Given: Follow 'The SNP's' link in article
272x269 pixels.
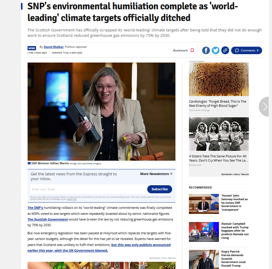Looking at the screenshot, I should coord(35,208).
